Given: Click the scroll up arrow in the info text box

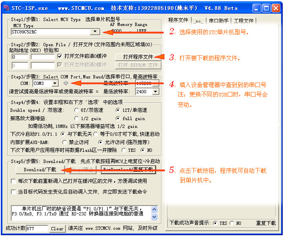Looking at the screenshot, I should pyautogui.click(x=154, y=209).
